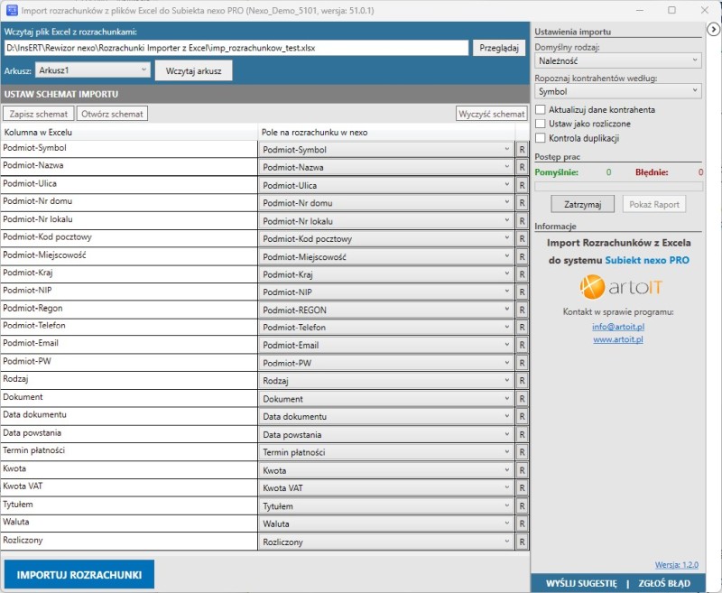Open the info@artoit.pl email link
Image resolution: width=722 pixels, height=593 pixels.
tap(618, 326)
